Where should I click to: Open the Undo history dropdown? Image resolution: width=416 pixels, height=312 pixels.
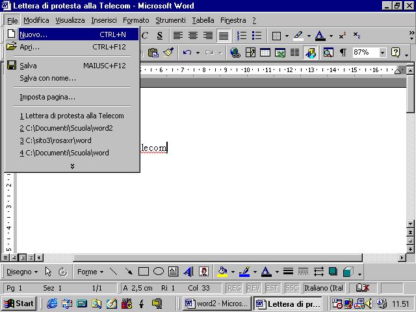(198, 53)
